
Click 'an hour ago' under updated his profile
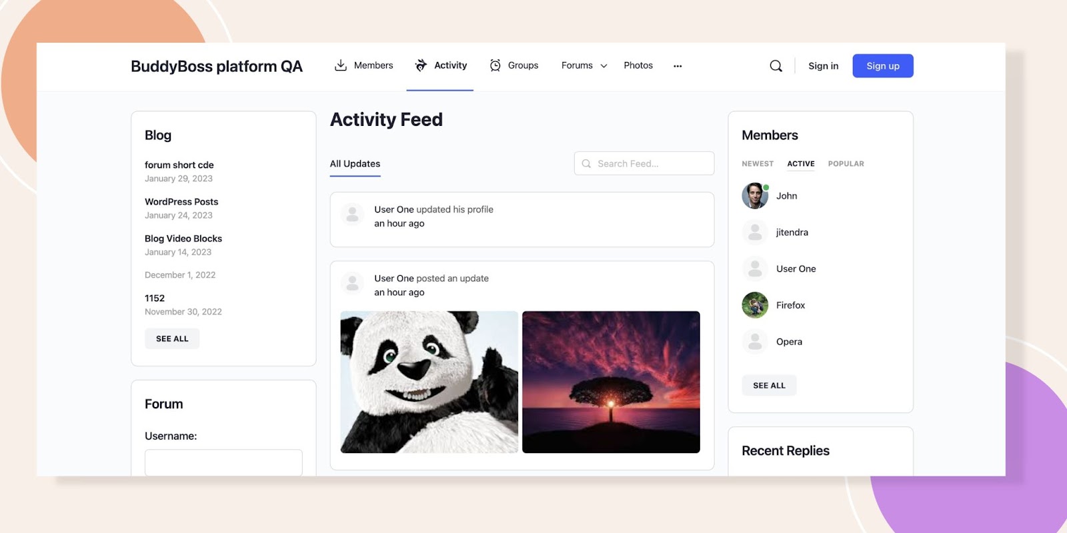399,223
